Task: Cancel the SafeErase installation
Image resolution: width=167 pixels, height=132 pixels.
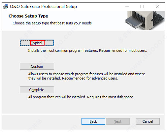Action: click(x=148, y=121)
